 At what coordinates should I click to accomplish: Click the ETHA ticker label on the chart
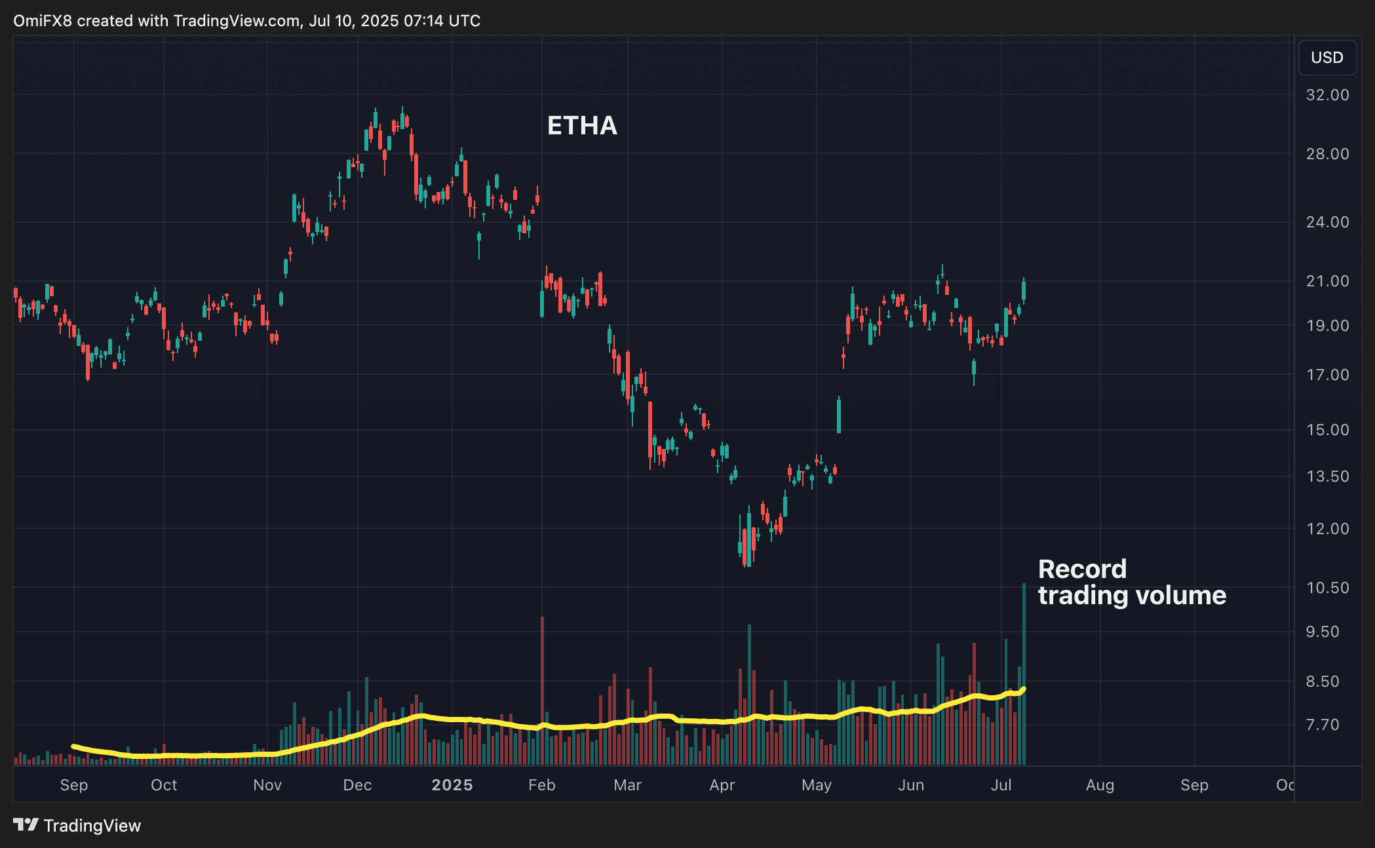[x=582, y=126]
